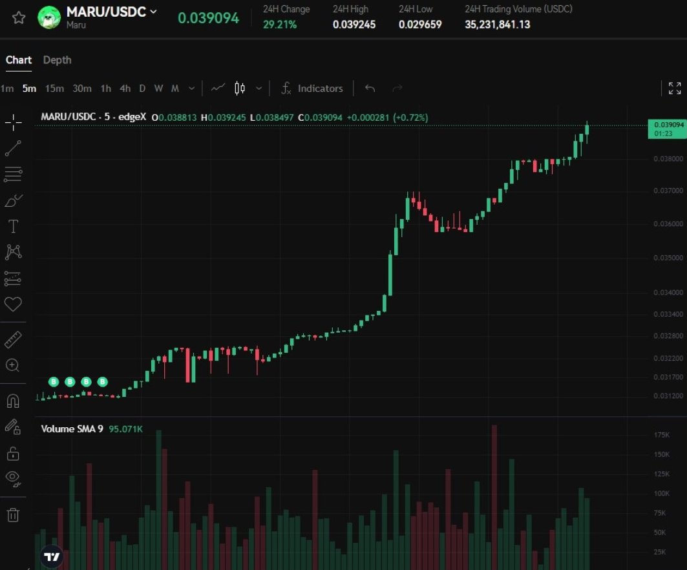Activate the Zoom In tool

pyautogui.click(x=12, y=365)
